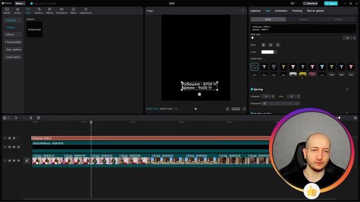Toggle italic text style

(277, 45)
